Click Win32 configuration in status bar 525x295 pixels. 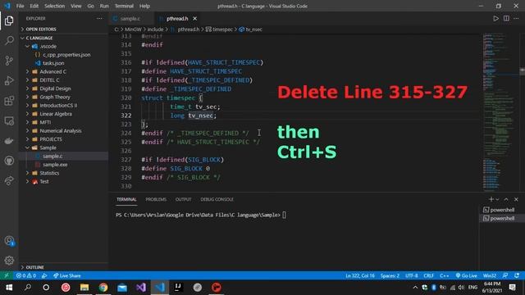coord(490,275)
